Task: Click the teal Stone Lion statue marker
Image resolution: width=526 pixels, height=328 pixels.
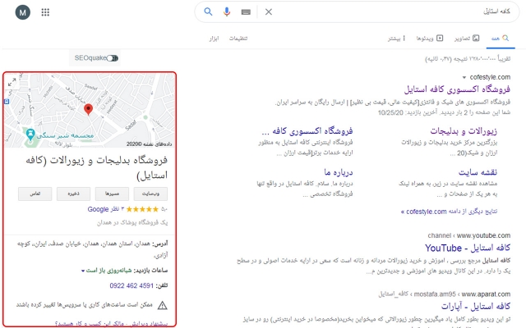Action: point(30,134)
